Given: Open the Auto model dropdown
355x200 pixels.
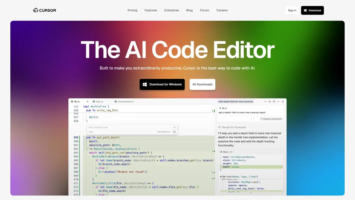Looking at the screenshot, I should pos(91,132).
